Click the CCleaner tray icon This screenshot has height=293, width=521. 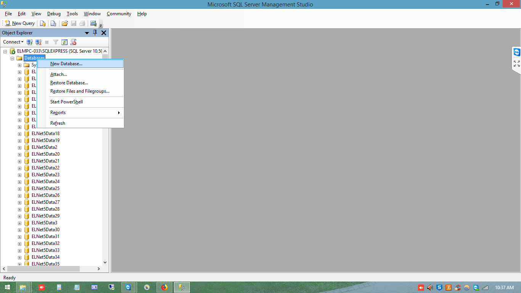tap(458, 288)
